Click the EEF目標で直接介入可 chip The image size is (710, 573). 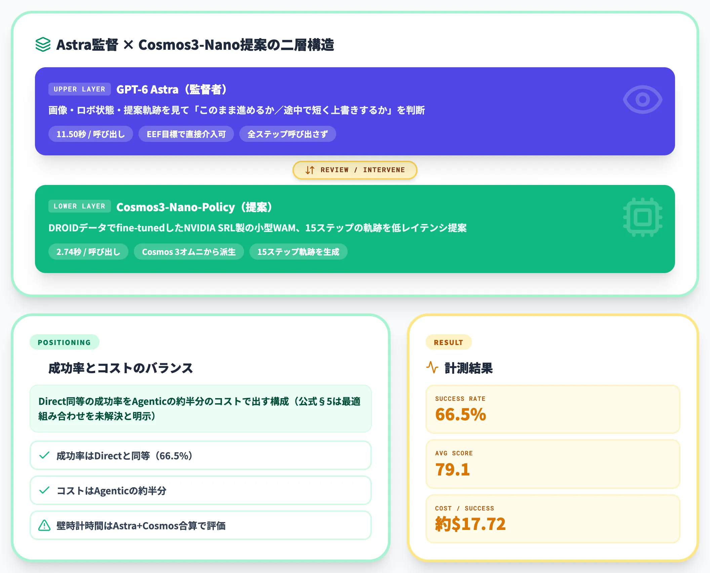point(186,134)
